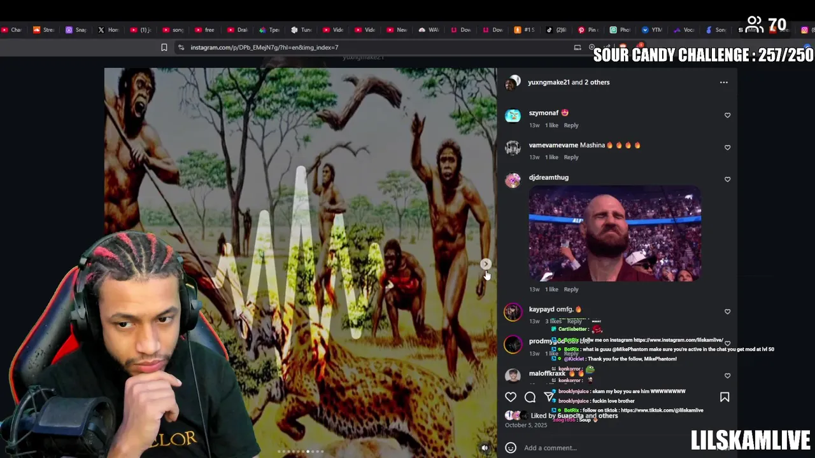Open the comment bubble icon under the post
The image size is (815, 458).
530,397
